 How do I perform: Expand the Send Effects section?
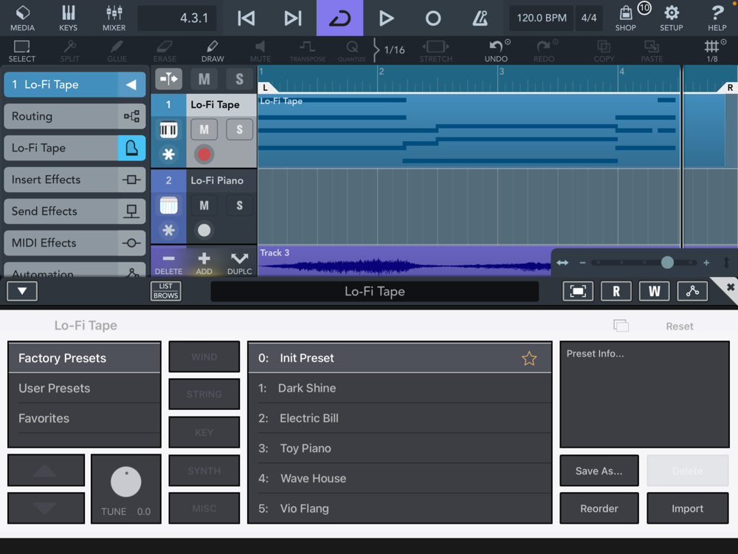[x=75, y=211]
